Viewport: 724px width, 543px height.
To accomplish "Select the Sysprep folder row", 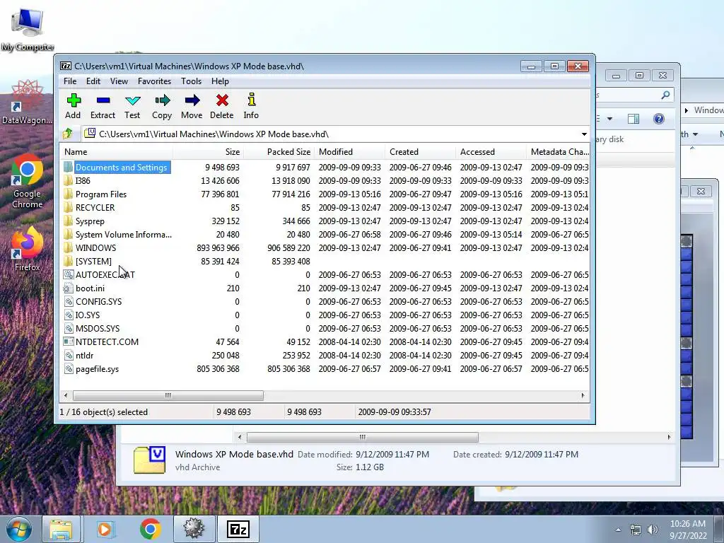I will coord(325,221).
